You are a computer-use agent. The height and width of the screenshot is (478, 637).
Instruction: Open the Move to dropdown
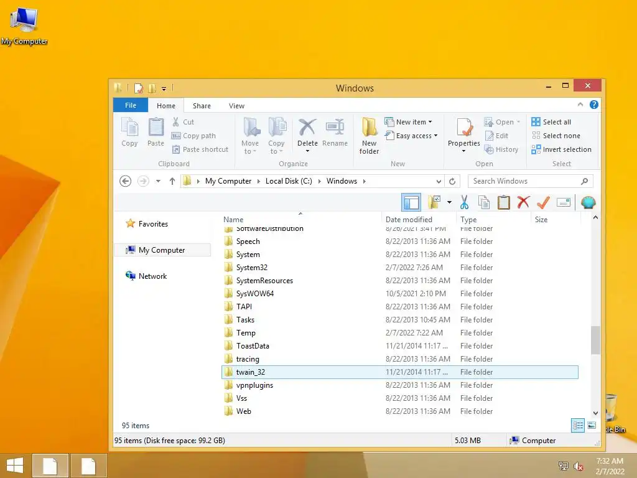[250, 136]
